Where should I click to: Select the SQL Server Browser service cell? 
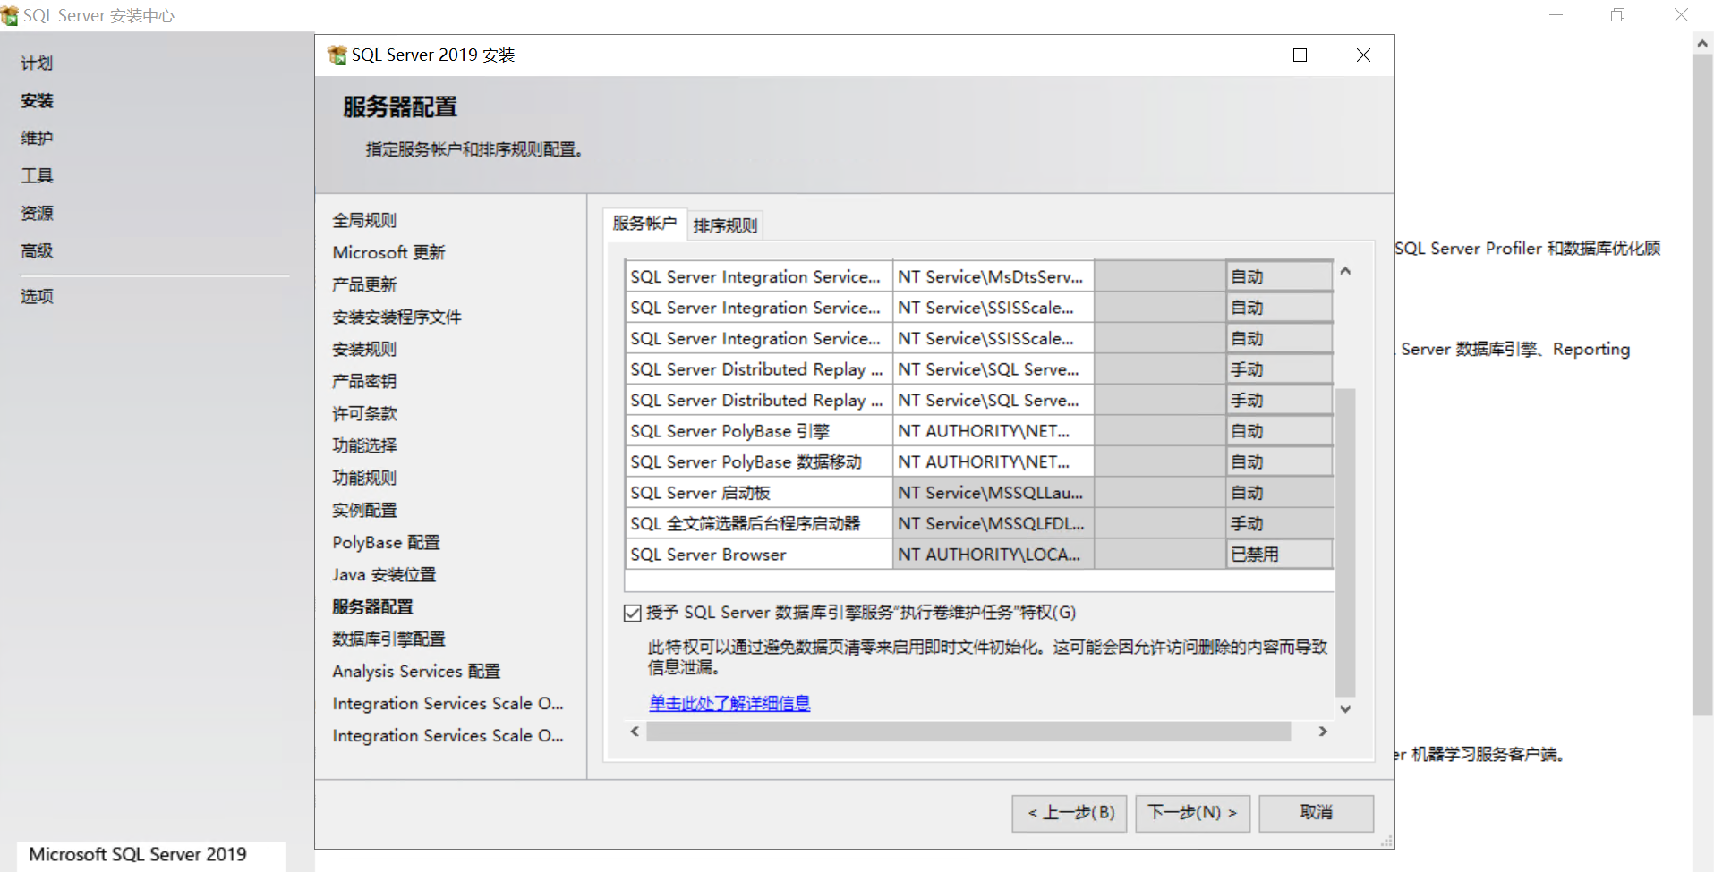(x=759, y=555)
